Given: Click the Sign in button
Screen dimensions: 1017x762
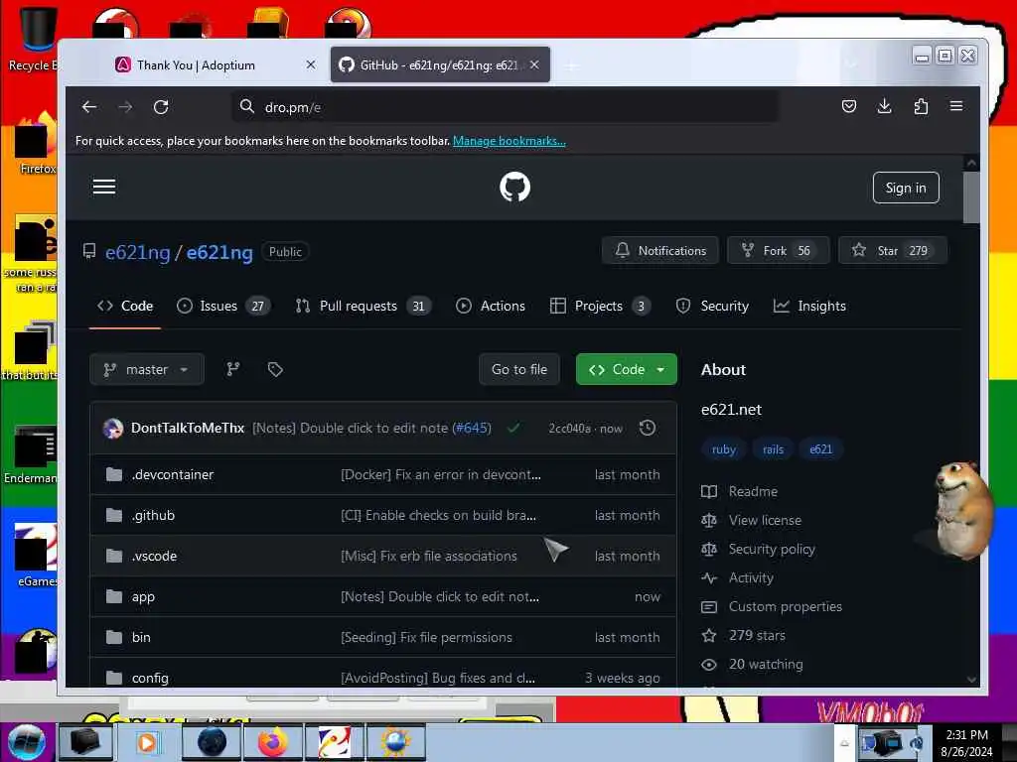Looking at the screenshot, I should point(906,188).
